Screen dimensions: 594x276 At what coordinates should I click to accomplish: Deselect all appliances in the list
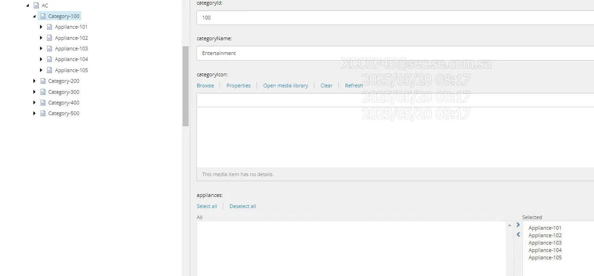242,206
